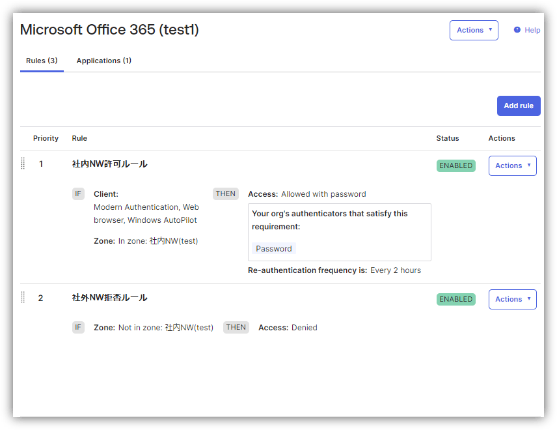Switch to the Applications (1) tab
This screenshot has height=430, width=557.
(x=104, y=61)
